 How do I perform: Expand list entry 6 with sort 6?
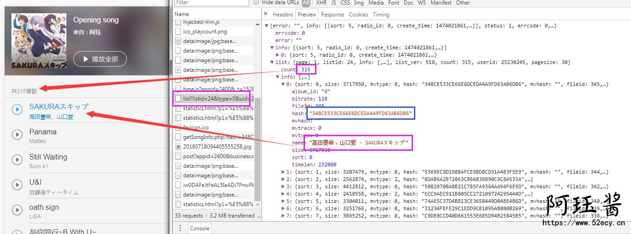283,209
